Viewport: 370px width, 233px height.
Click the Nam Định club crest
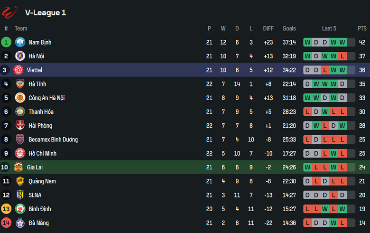coord(20,42)
